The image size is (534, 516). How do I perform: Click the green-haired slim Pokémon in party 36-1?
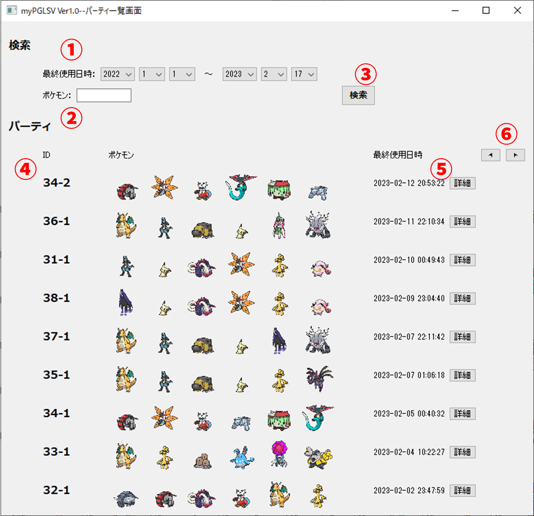tap(279, 225)
